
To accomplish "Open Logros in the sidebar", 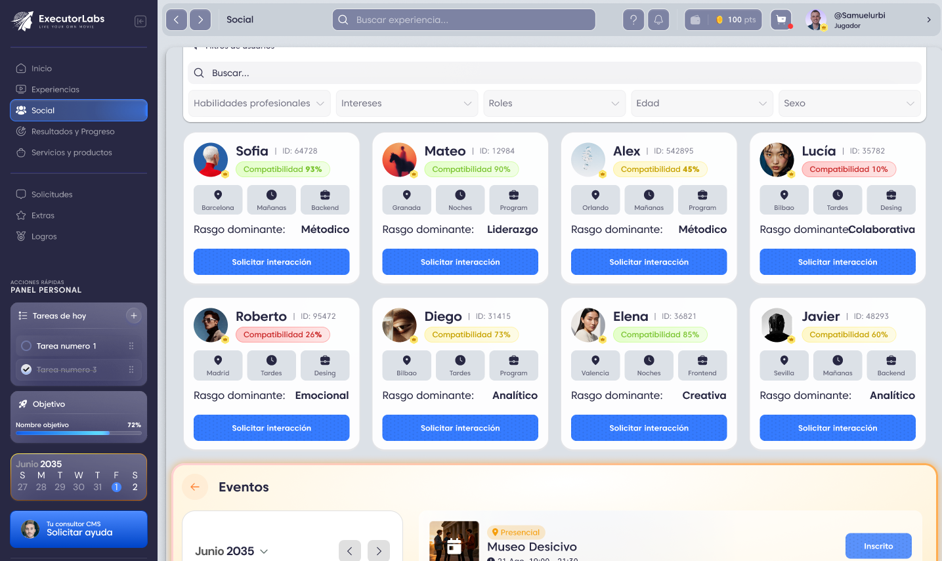I will click(79, 236).
